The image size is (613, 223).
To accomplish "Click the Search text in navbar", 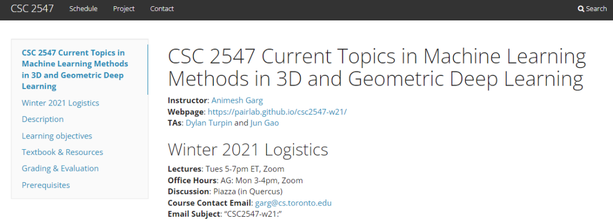I will (x=596, y=9).
